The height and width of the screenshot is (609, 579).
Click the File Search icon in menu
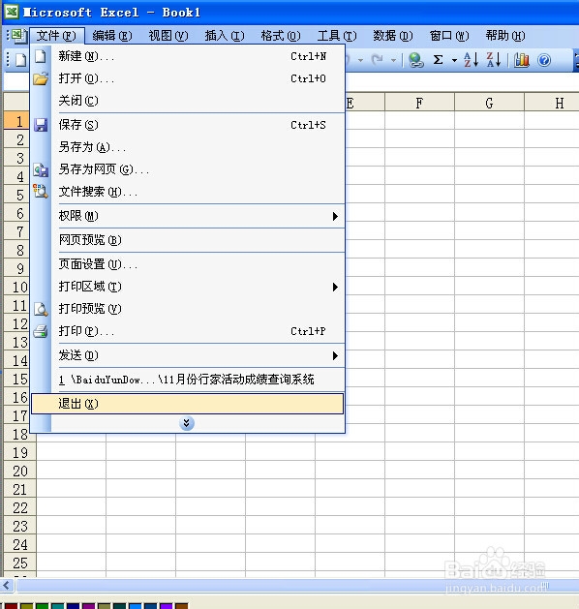pyautogui.click(x=41, y=192)
